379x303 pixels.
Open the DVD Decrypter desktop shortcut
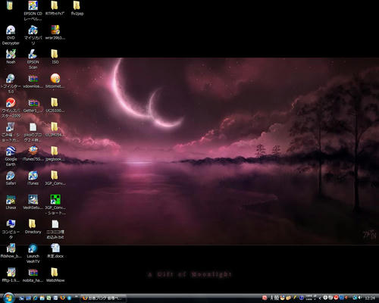(11, 35)
